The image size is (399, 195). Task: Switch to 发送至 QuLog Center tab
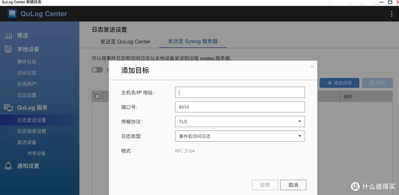(x=125, y=42)
